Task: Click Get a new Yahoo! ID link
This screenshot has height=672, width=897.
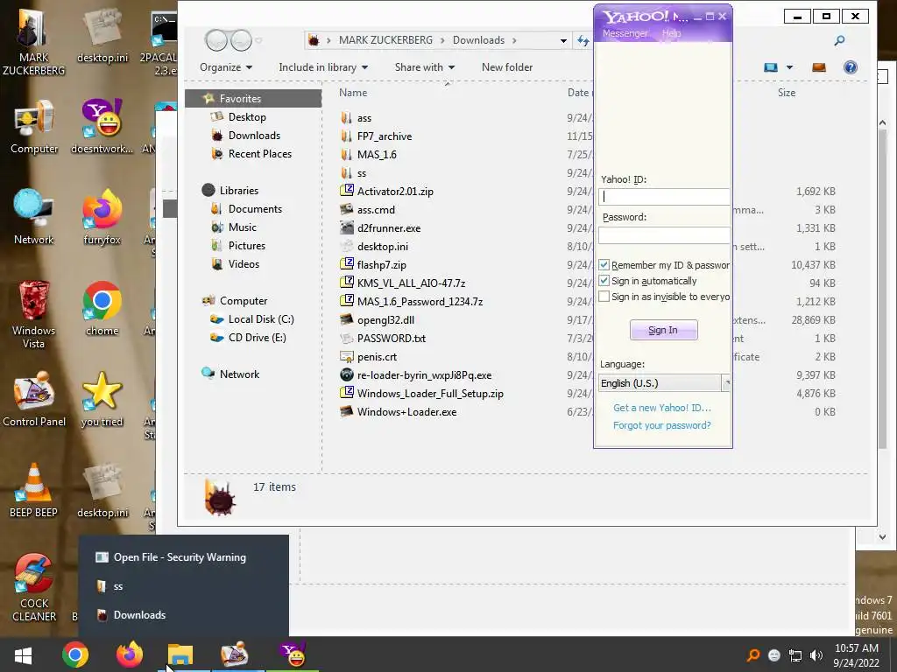Action: (x=662, y=408)
